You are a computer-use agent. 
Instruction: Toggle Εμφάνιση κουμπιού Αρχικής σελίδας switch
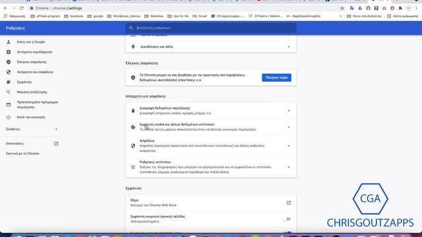coord(287,219)
